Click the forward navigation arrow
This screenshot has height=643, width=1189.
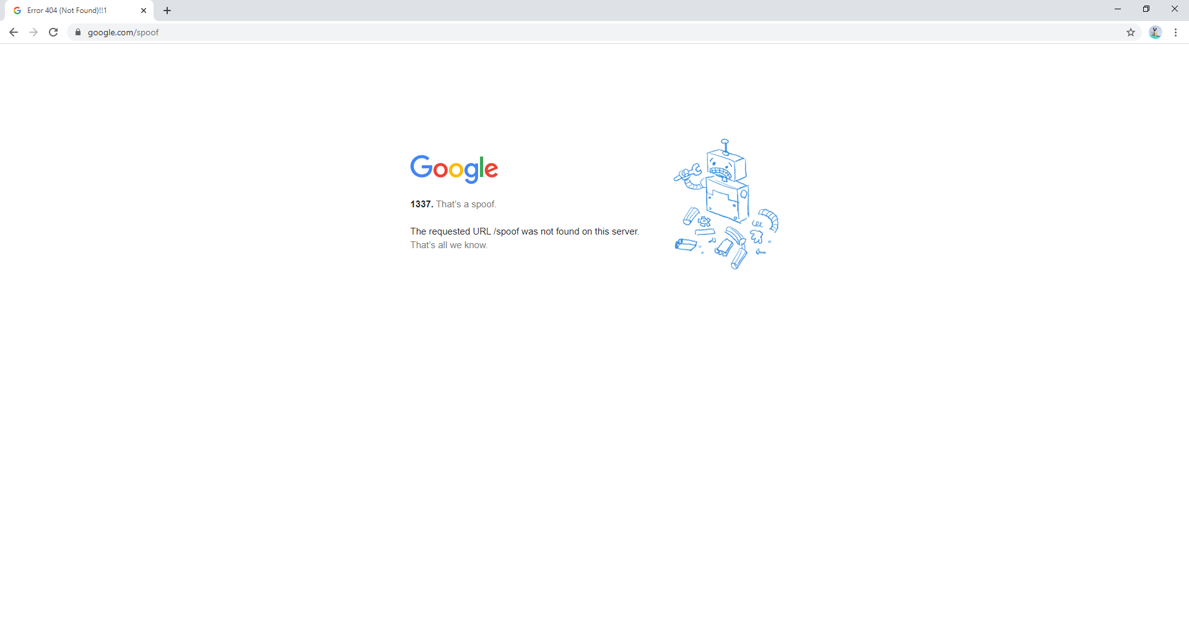(x=33, y=32)
